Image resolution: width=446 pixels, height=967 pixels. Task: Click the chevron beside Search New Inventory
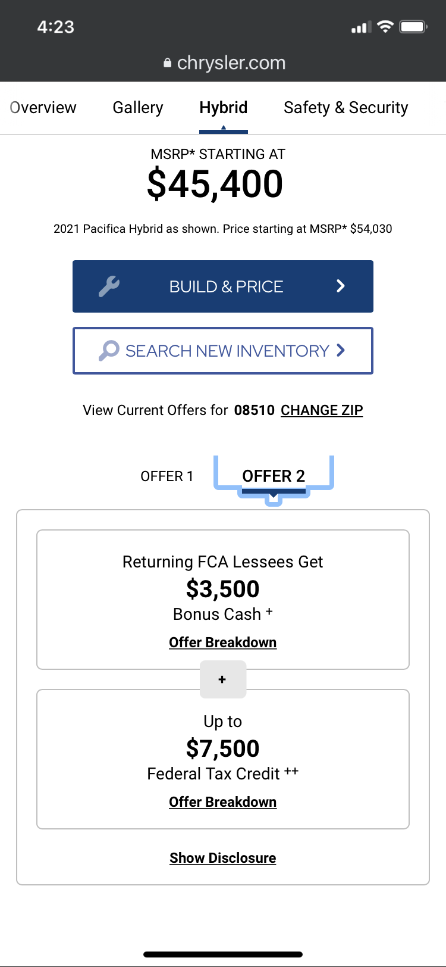(341, 350)
